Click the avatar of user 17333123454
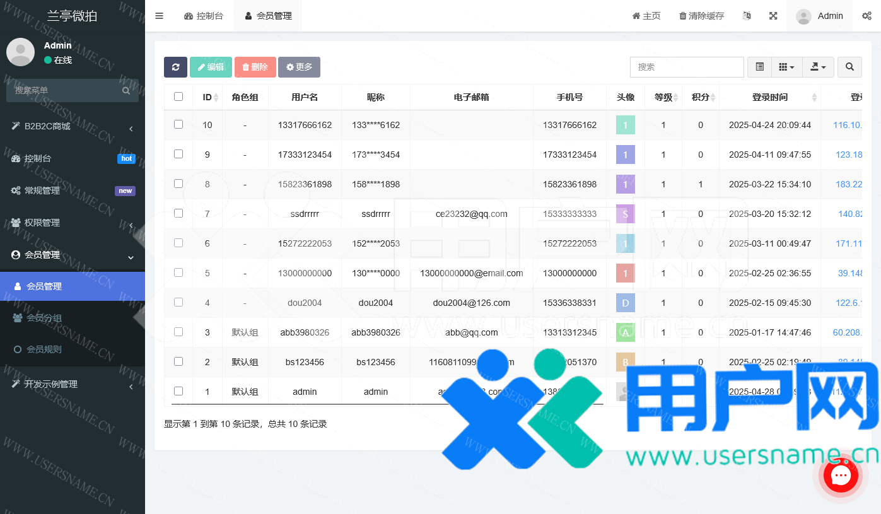This screenshot has width=881, height=514. (x=626, y=155)
